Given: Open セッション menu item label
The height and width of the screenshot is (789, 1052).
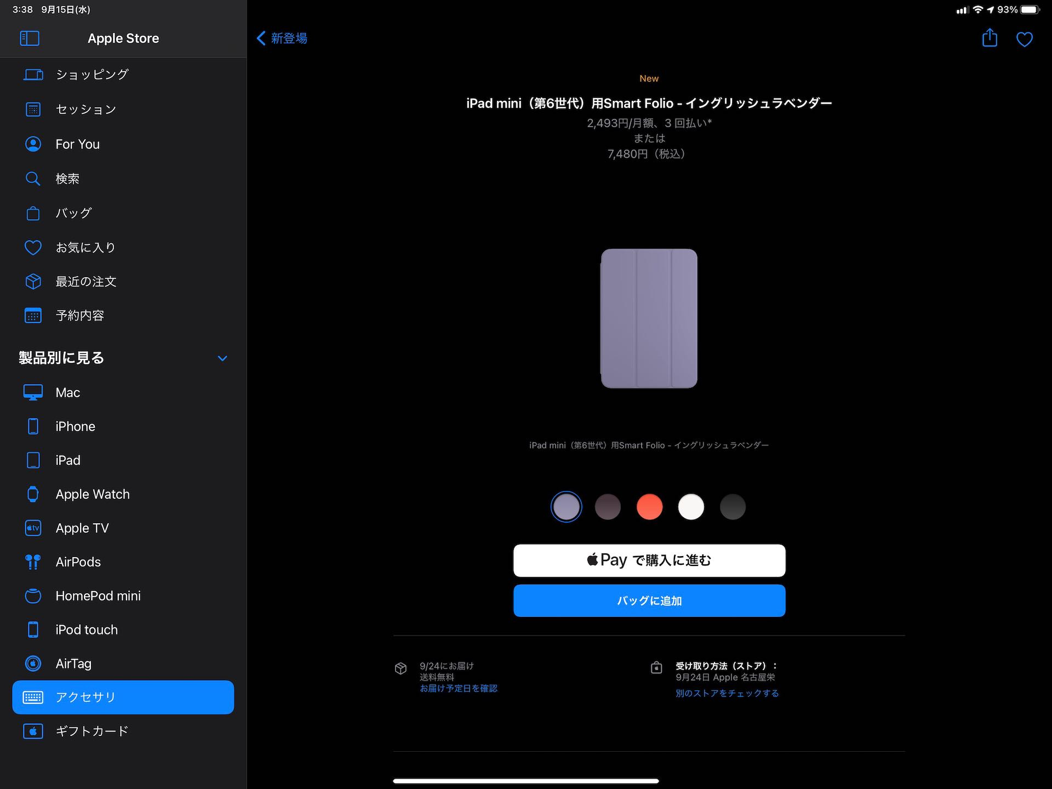Looking at the screenshot, I should click(x=86, y=110).
